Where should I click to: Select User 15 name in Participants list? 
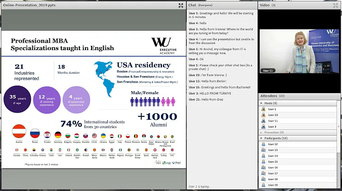(273, 162)
